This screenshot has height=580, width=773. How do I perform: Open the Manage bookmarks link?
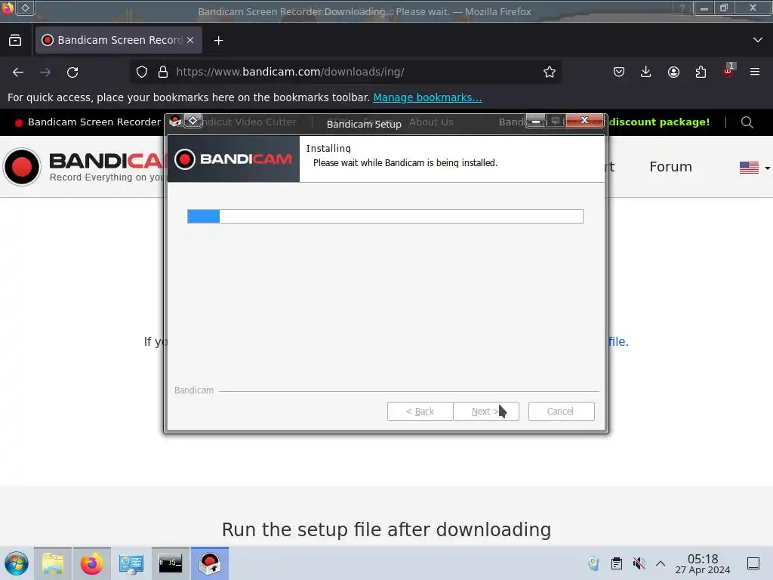click(x=427, y=97)
